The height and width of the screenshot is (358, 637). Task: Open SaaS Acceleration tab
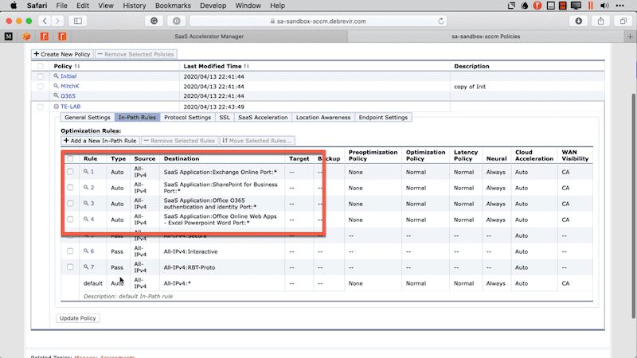[263, 117]
